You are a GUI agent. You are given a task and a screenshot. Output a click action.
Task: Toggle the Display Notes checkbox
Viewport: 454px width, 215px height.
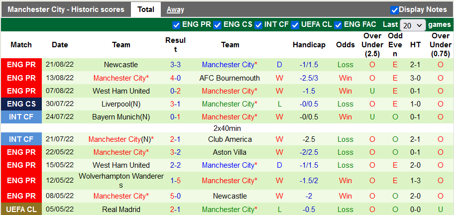coord(394,10)
